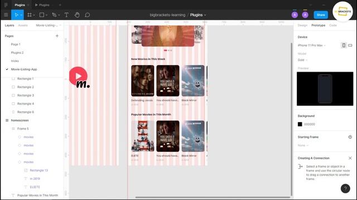The width and height of the screenshot is (357, 200).
Task: Click the vertical canvas scrollbar
Action: pyautogui.click(x=291, y=119)
